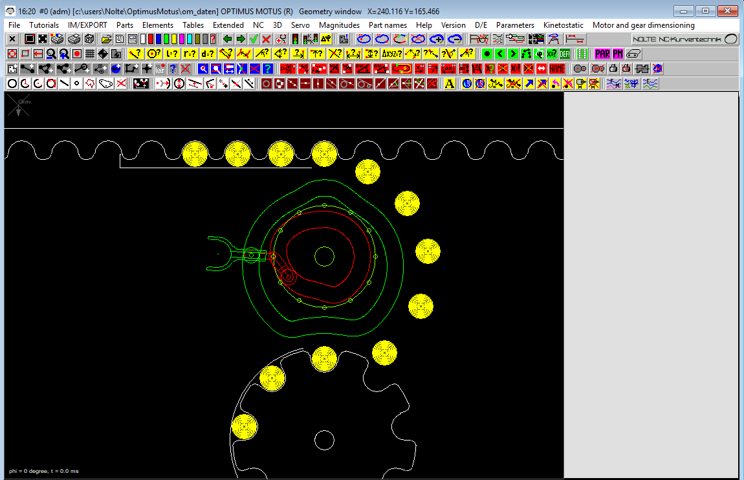Viewport: 744px width, 480px height.
Task: Select the circle drawing tool
Action: tap(11, 83)
